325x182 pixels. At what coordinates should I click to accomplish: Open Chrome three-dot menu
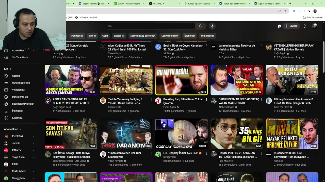321,11
